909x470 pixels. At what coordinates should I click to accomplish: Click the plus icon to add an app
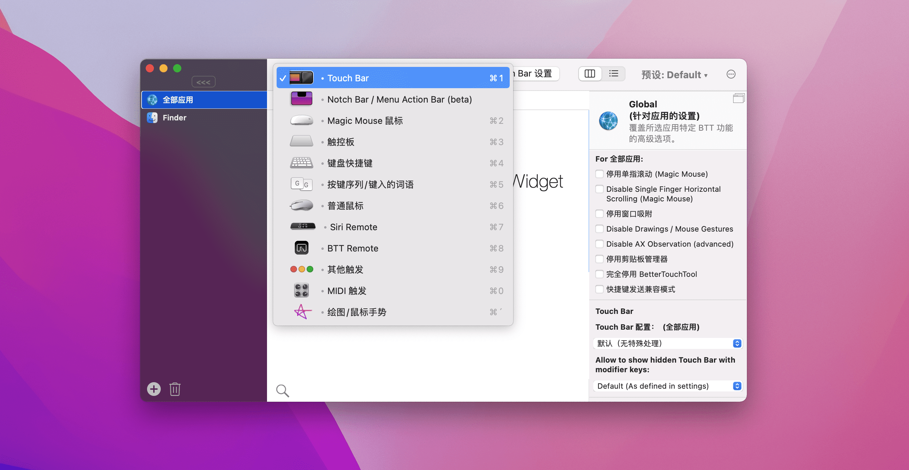tap(154, 389)
